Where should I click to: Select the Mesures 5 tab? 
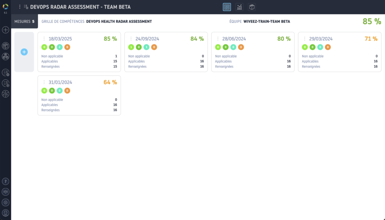tap(24, 21)
